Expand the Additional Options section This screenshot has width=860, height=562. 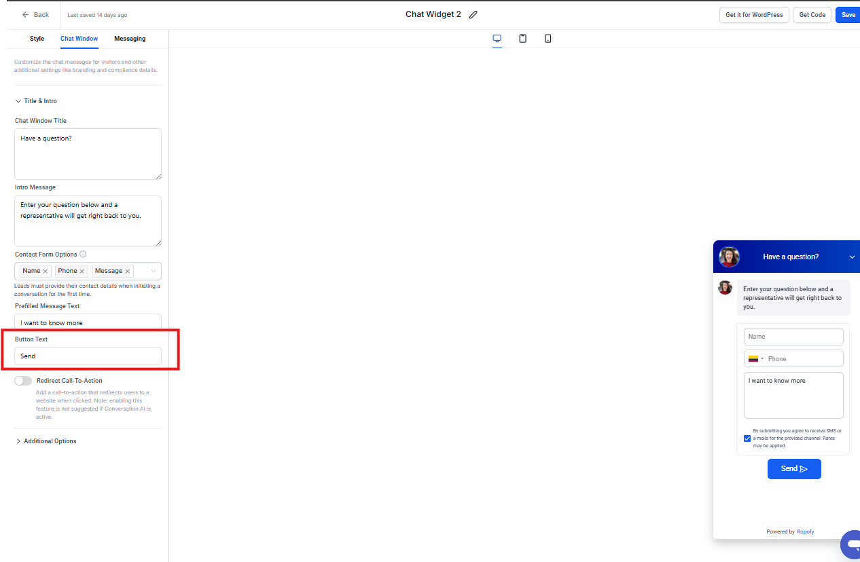(x=18, y=441)
